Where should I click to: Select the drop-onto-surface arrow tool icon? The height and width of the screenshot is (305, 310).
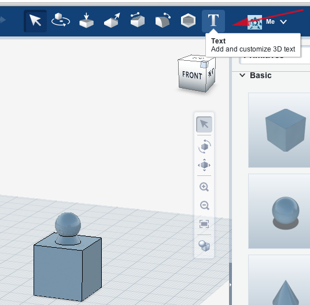click(86, 20)
